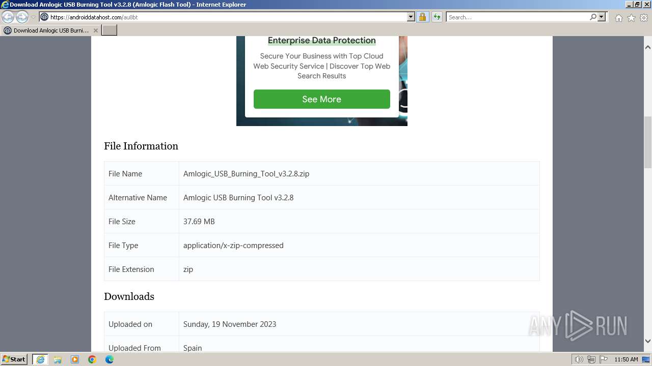Image resolution: width=652 pixels, height=366 pixels.
Task: Launch Google Chrome from the taskbar
Action: tap(92, 359)
